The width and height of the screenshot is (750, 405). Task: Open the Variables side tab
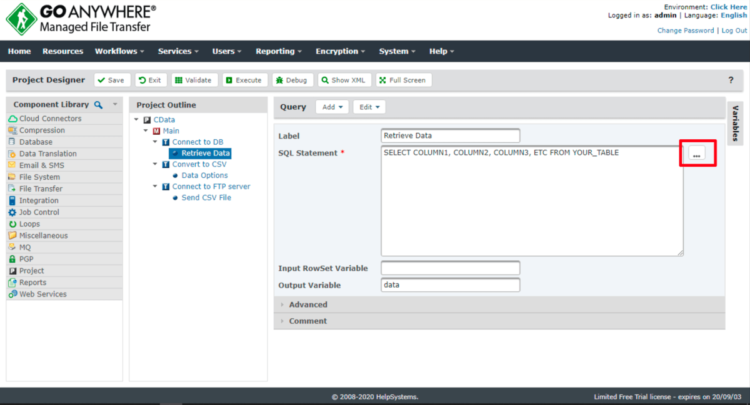[736, 124]
